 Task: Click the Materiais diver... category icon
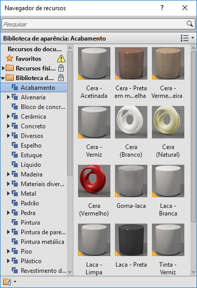(x=15, y=184)
